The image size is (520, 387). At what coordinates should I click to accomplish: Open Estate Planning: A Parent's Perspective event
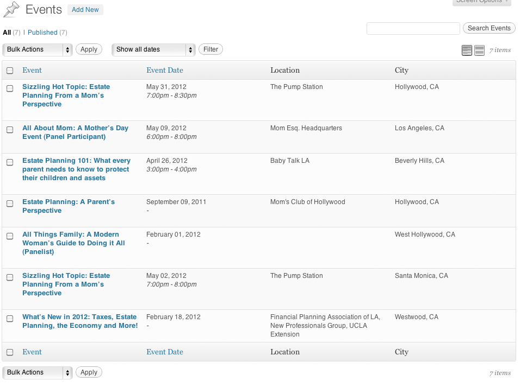pyautogui.click(x=69, y=206)
